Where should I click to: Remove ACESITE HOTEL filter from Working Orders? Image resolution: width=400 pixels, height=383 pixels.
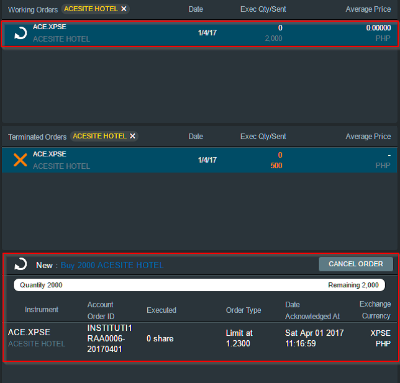click(124, 9)
